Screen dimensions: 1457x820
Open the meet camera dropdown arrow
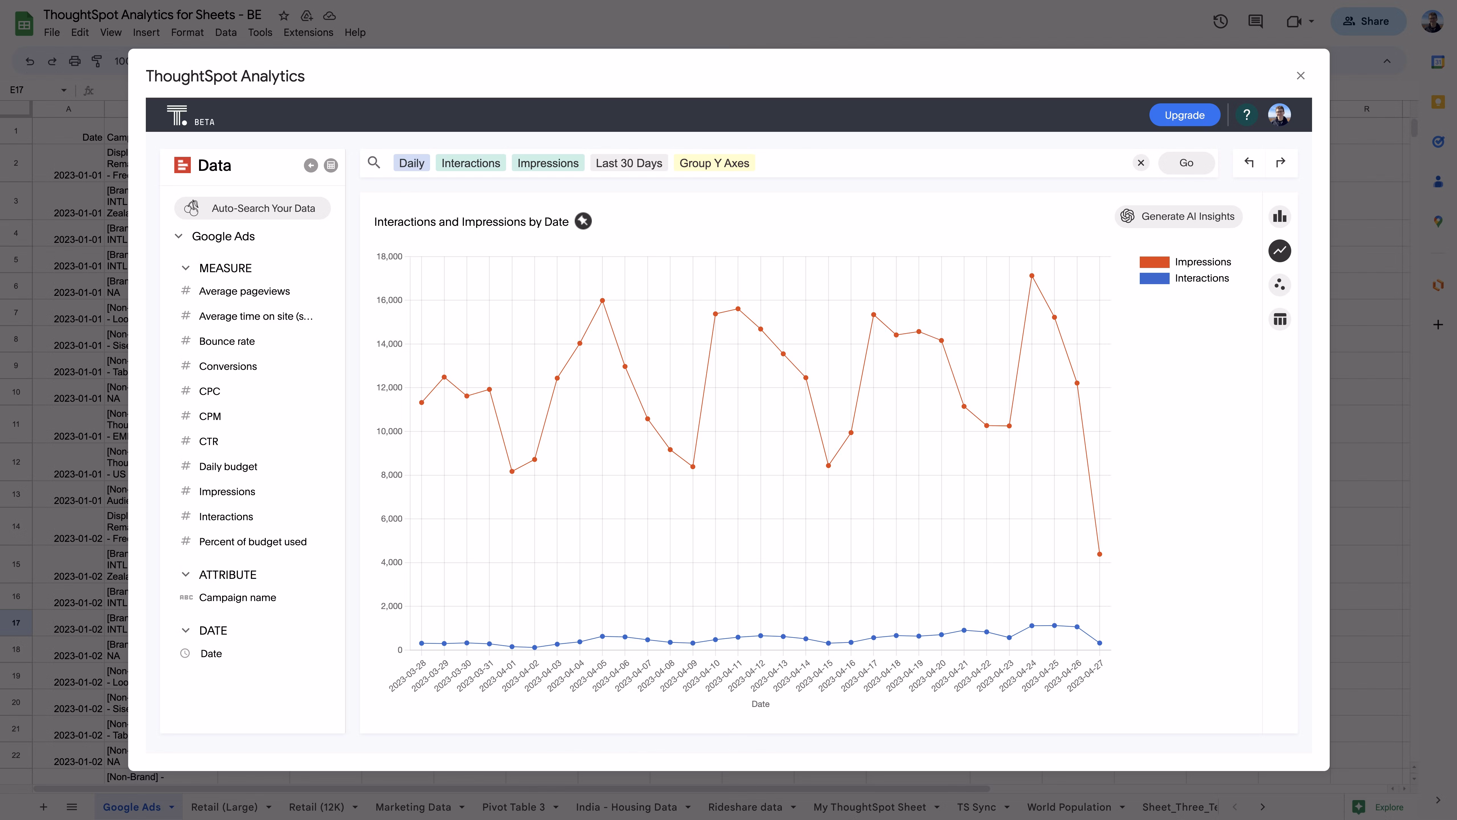click(1312, 21)
